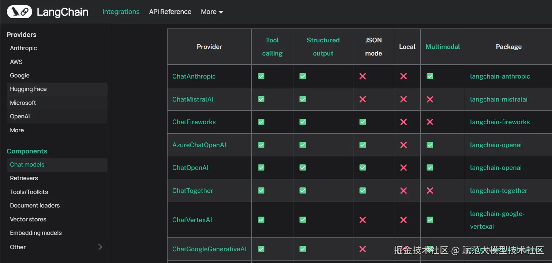Click ChatVertexAI's JSON mode red cross
Image resolution: width=552 pixels, height=263 pixels.
[x=363, y=220]
